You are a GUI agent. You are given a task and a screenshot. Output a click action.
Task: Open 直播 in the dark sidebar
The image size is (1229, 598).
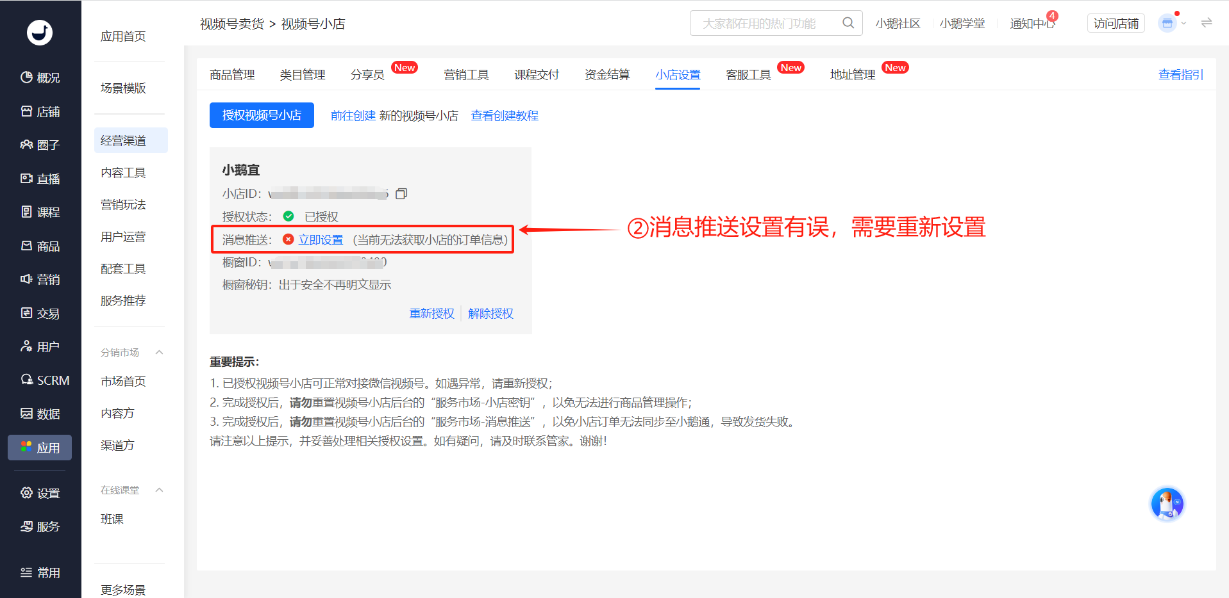pos(40,179)
